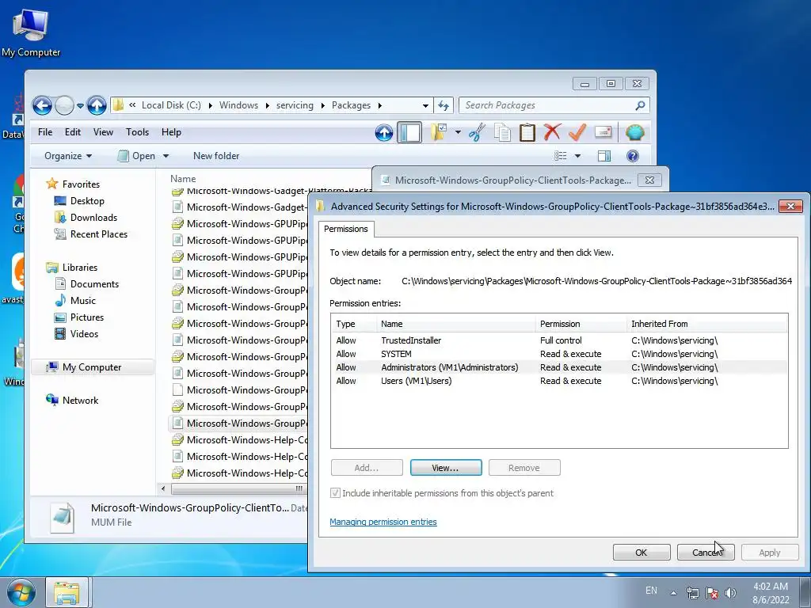
Task: Click New folder in the command bar
Action: 216,156
